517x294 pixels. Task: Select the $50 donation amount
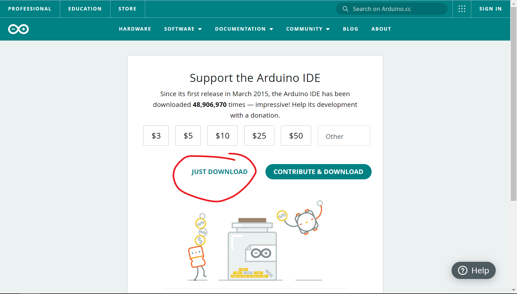point(296,136)
